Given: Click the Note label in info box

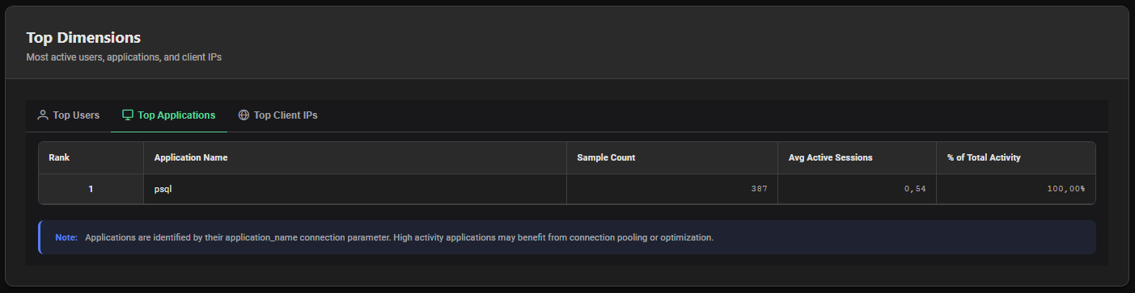Looking at the screenshot, I should tap(66, 238).
